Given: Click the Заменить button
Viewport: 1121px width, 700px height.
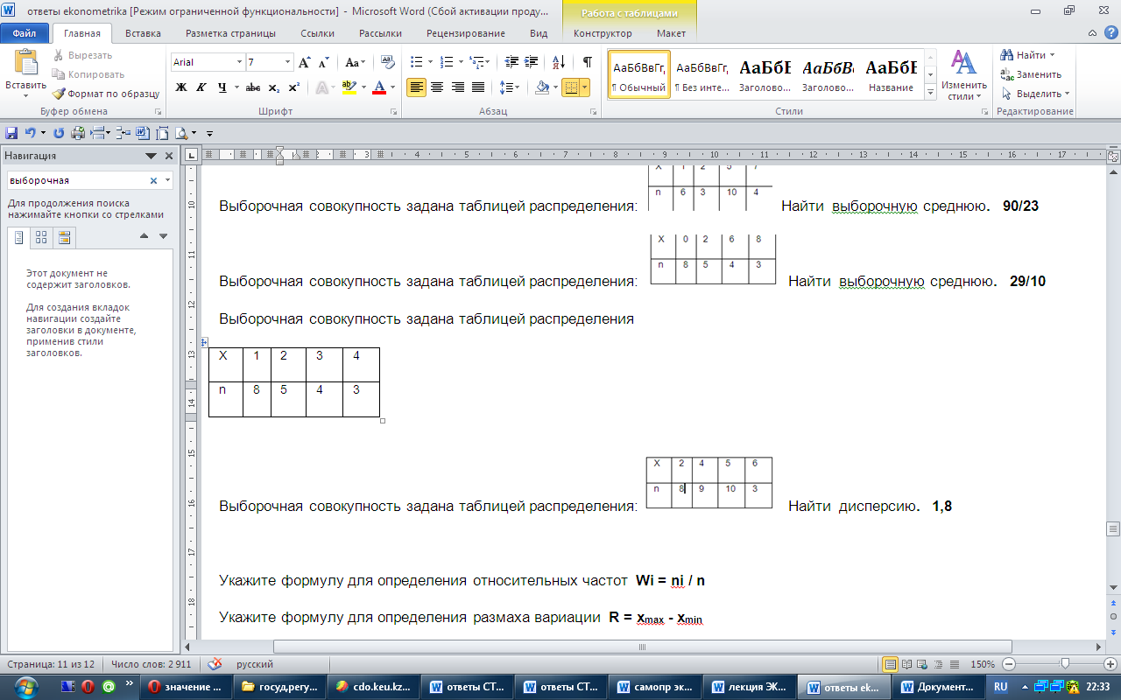Looking at the screenshot, I should point(1031,74).
